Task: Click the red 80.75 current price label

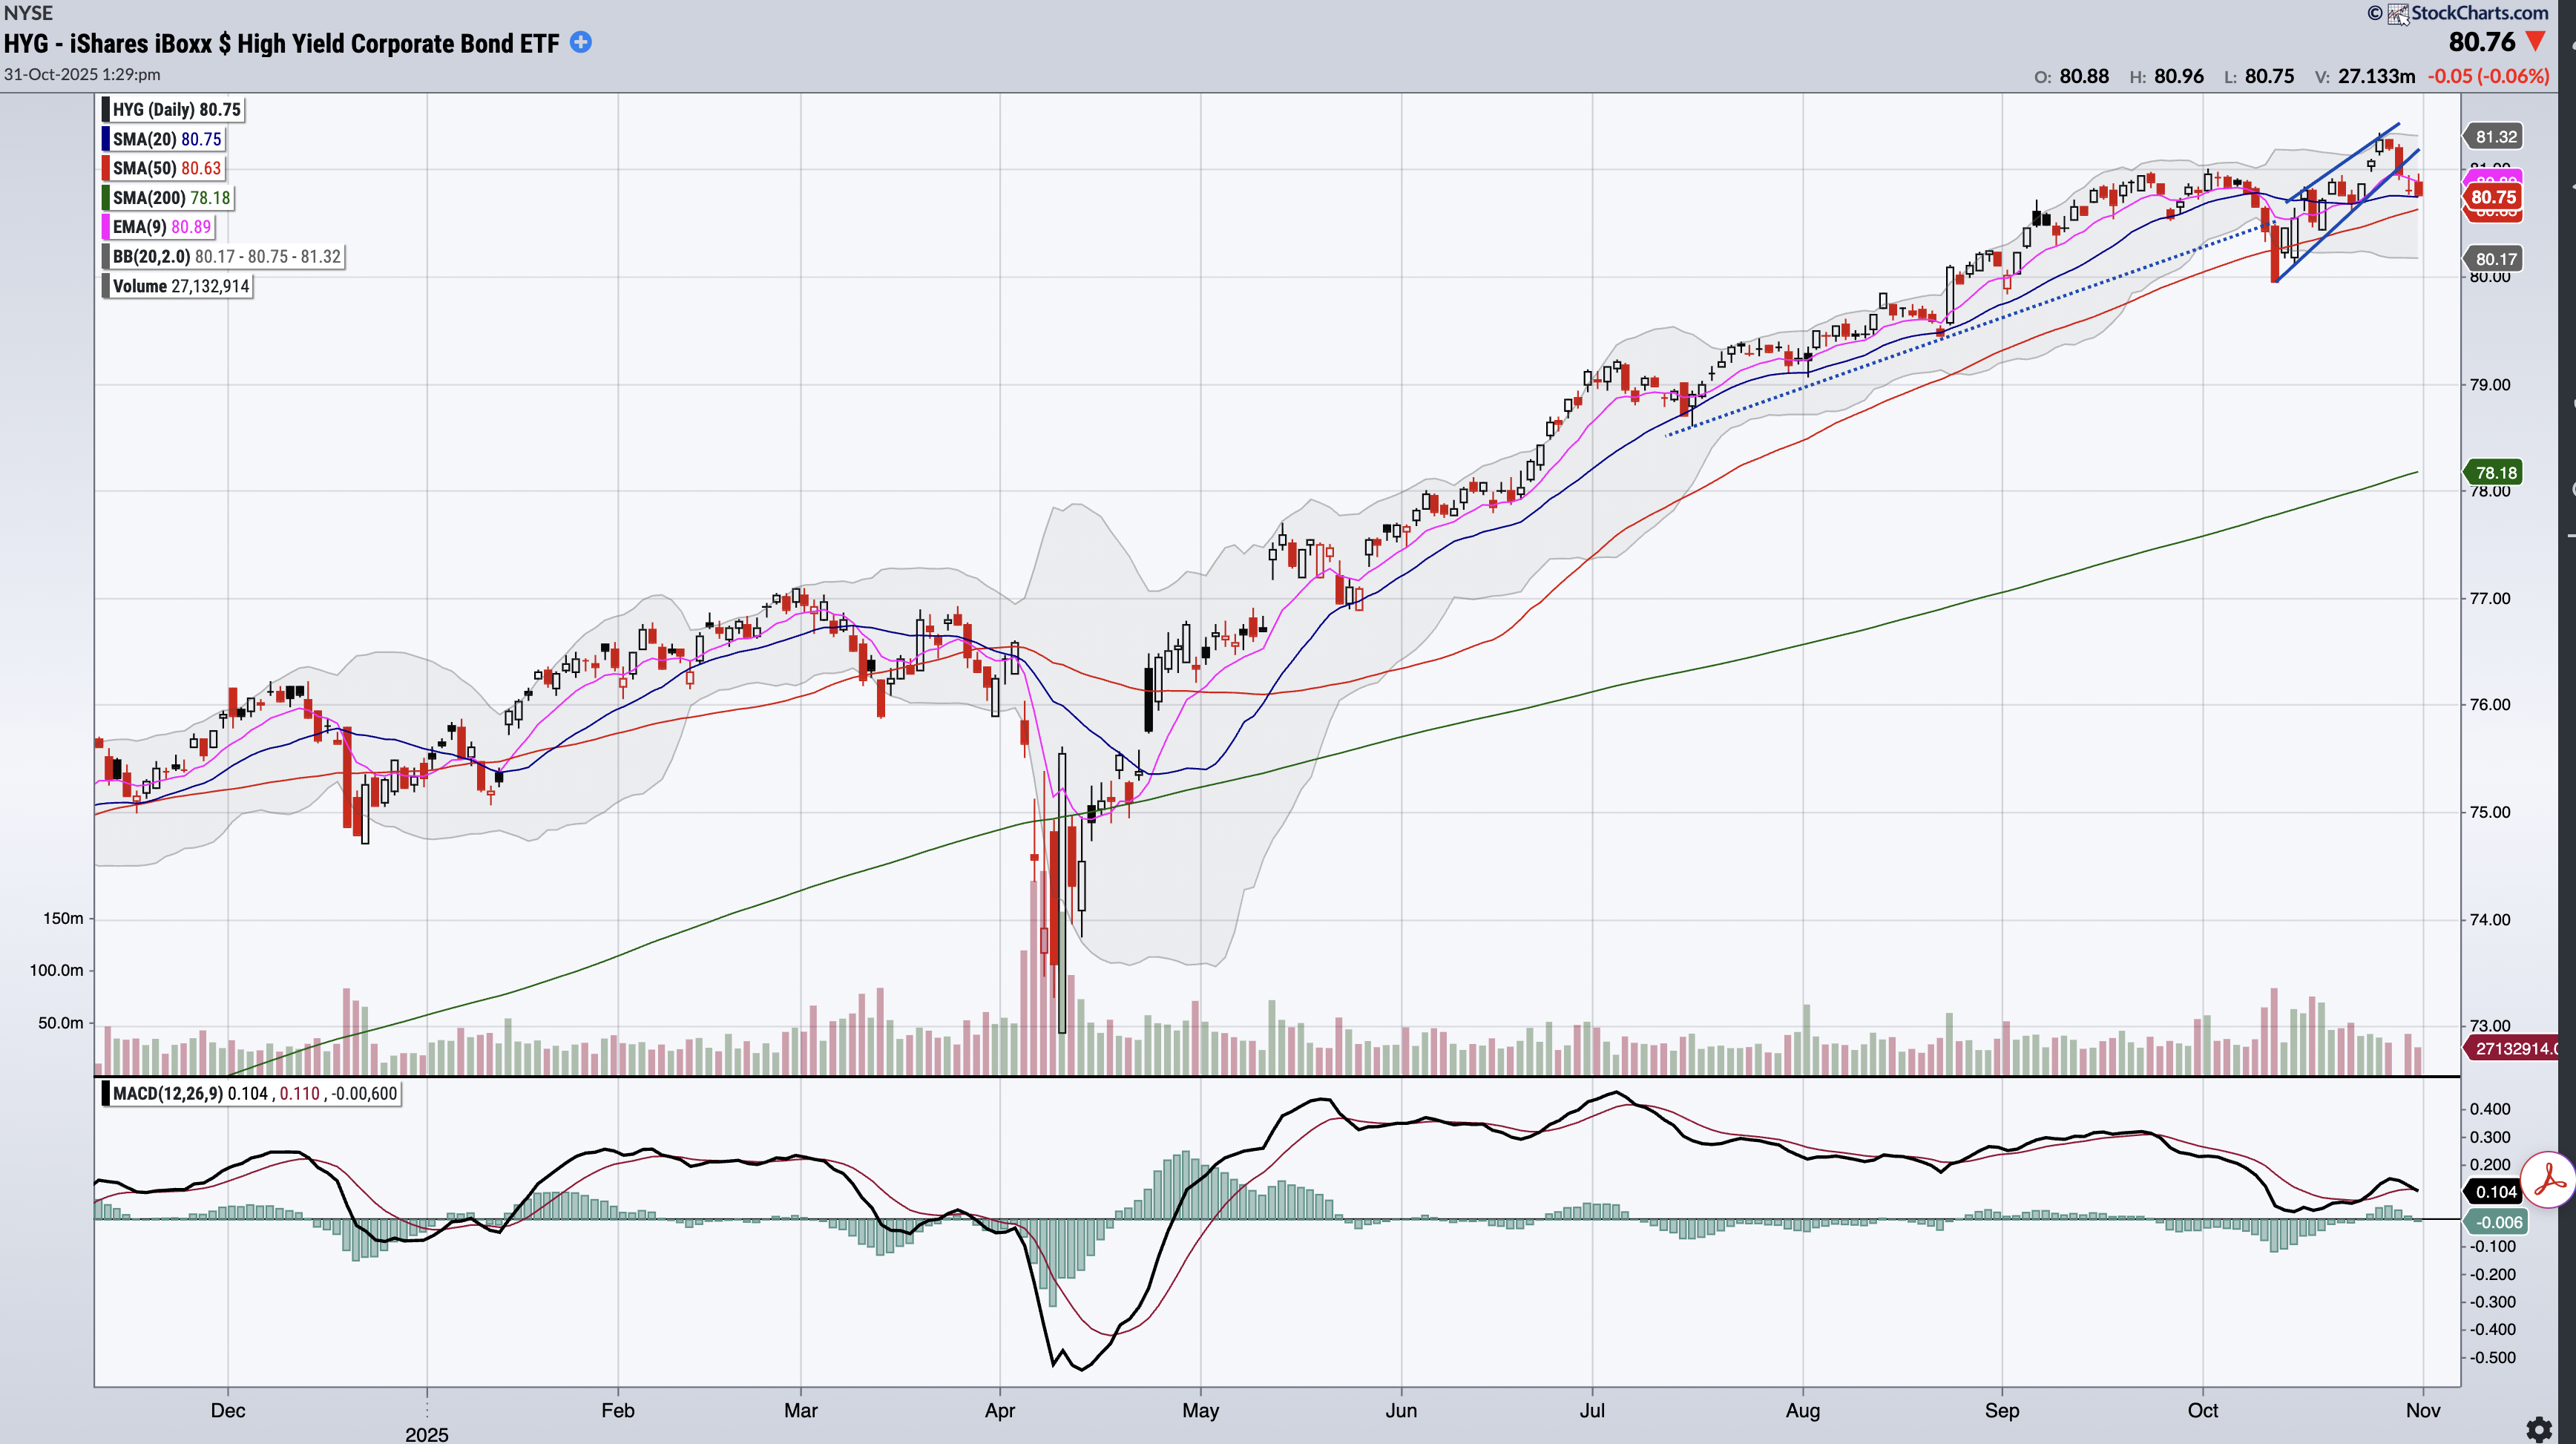Action: click(x=2493, y=197)
